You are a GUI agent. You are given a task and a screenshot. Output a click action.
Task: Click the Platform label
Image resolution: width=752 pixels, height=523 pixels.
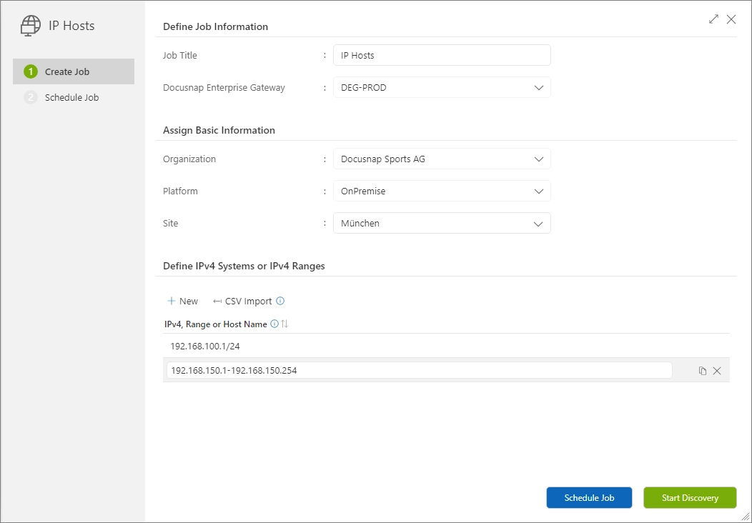(180, 191)
